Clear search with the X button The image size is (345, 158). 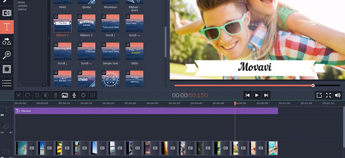44,85
